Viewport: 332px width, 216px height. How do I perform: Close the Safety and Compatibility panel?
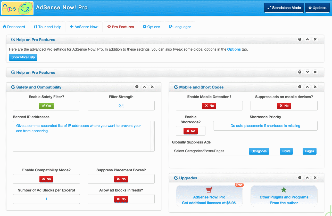click(152, 87)
